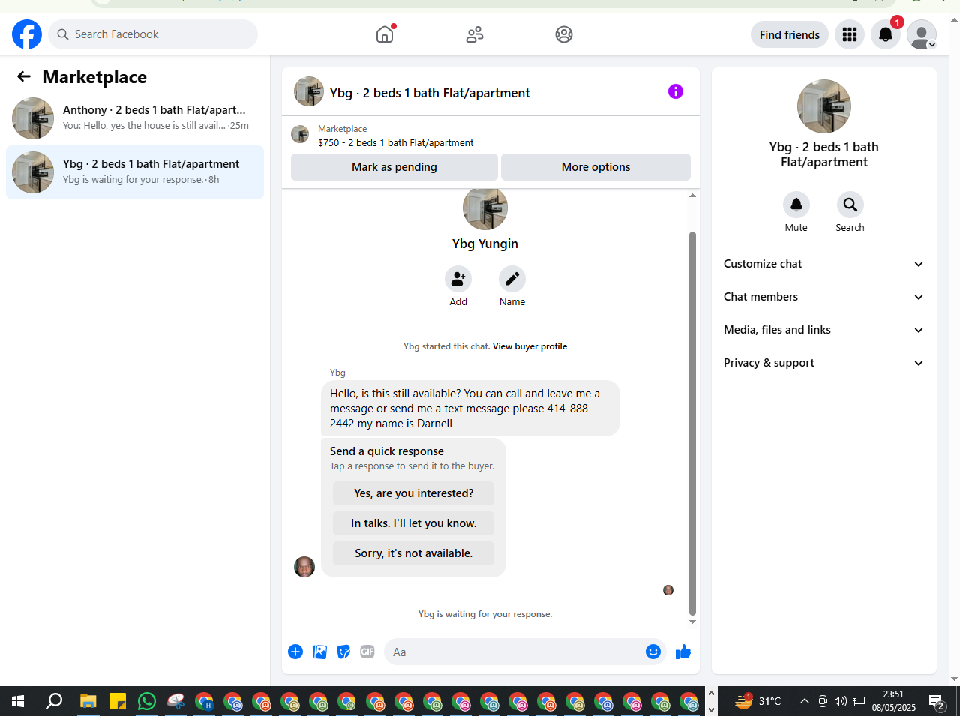Open the View buyer profile link
Screen dimensions: 960x716
(529, 346)
